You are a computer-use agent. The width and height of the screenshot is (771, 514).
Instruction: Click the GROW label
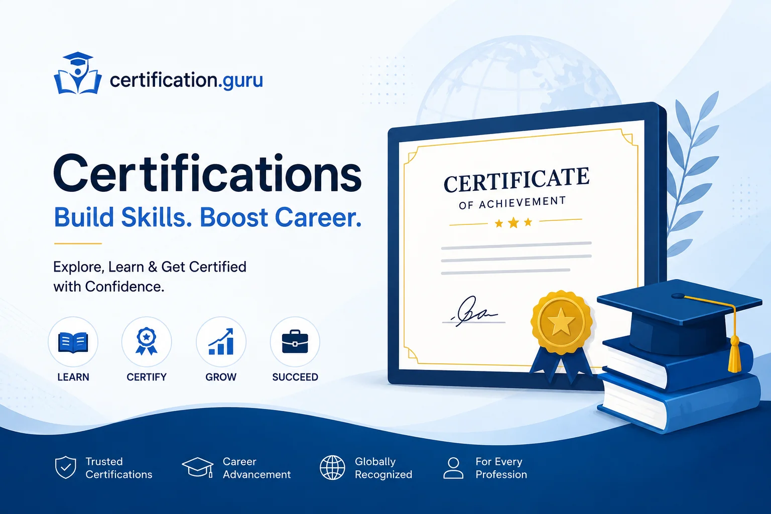click(x=221, y=377)
